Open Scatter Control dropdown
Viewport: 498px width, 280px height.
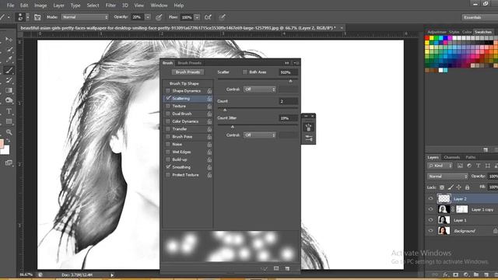pyautogui.click(x=259, y=89)
